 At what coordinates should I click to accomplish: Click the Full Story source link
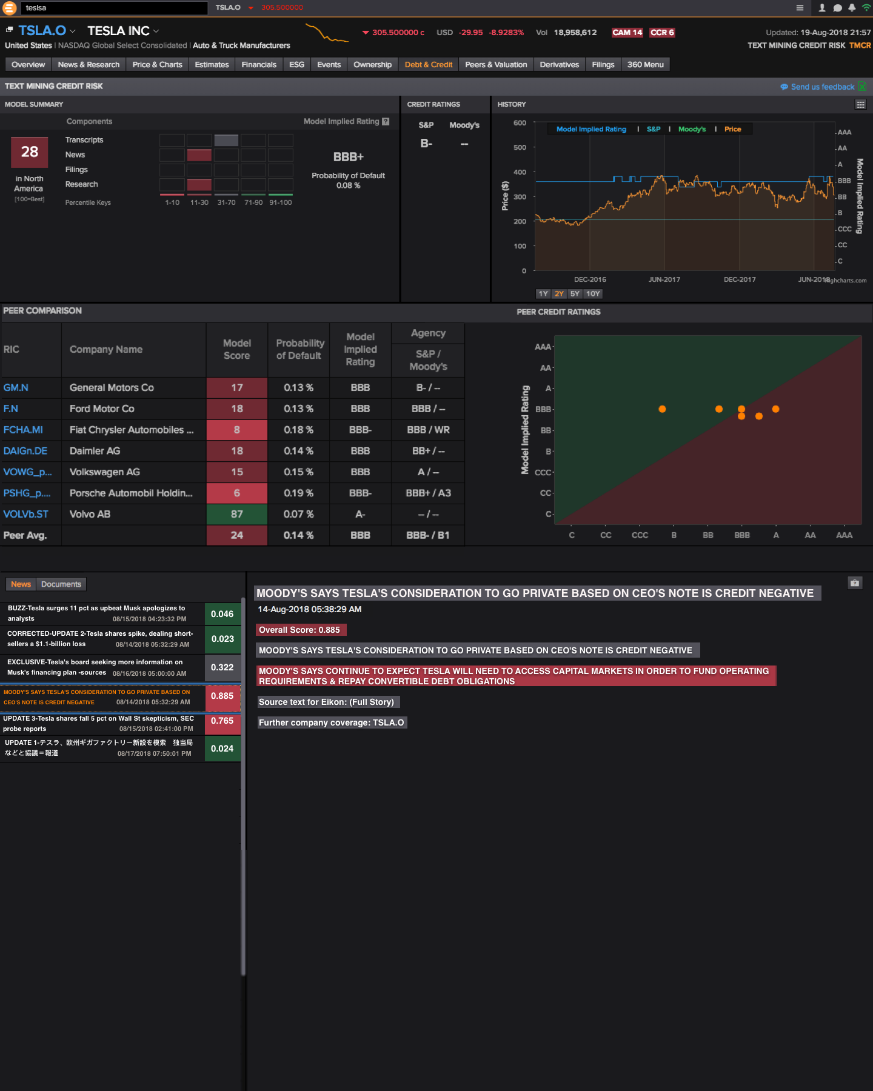[372, 702]
